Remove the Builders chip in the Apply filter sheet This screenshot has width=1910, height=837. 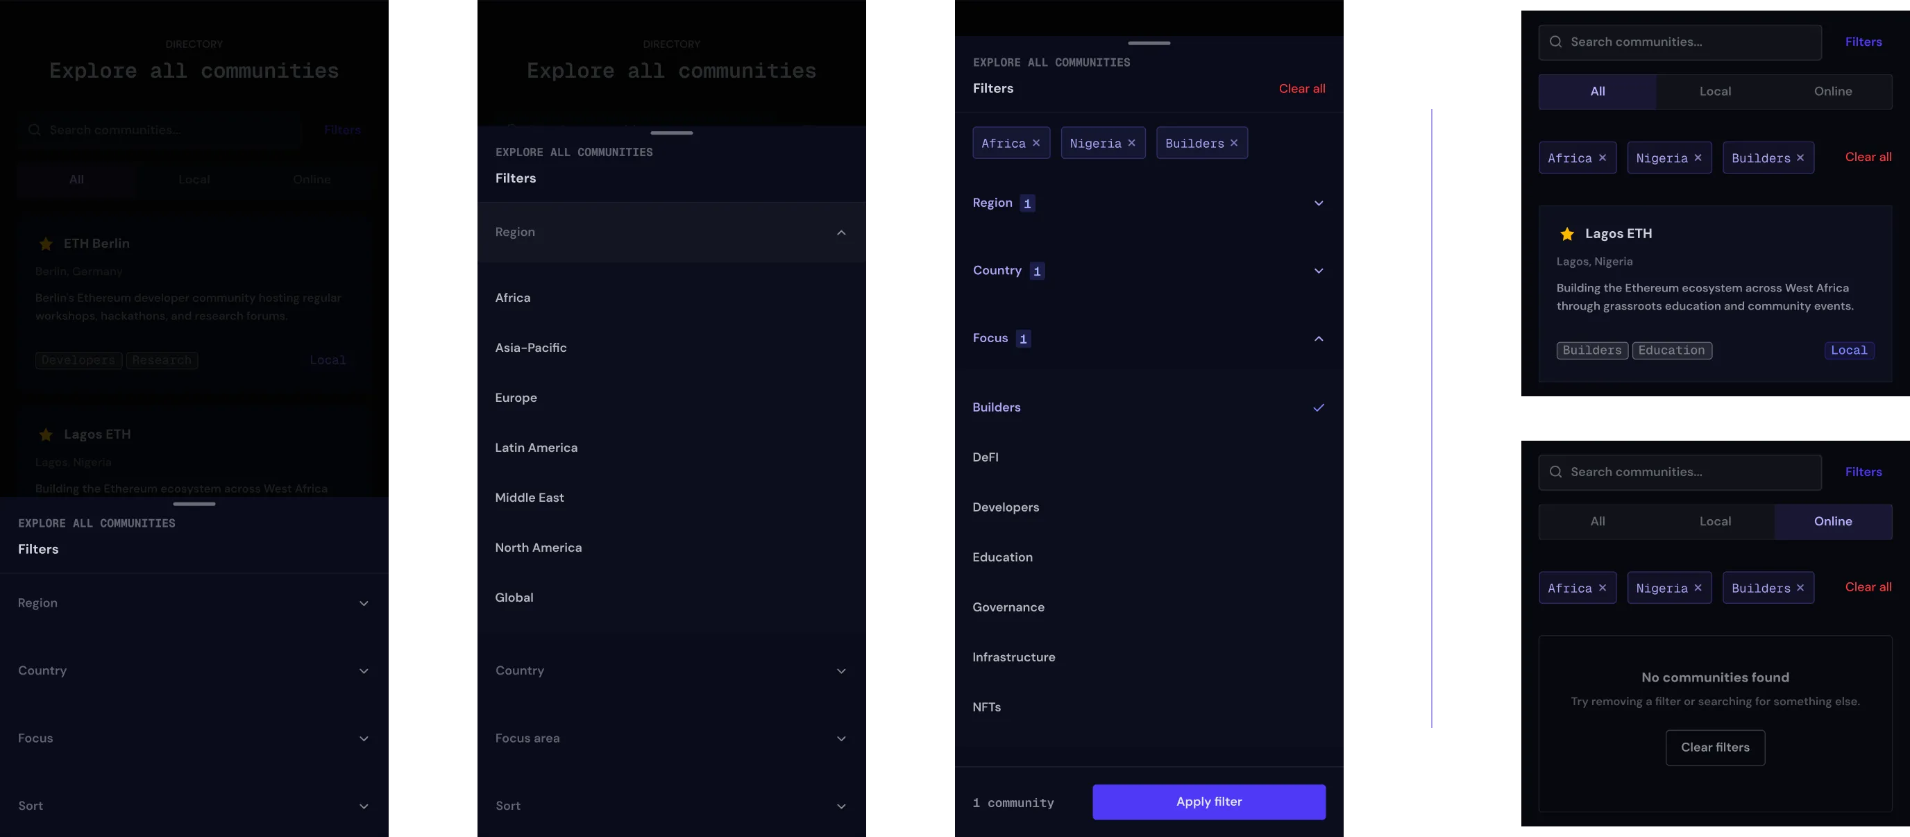pos(1234,143)
